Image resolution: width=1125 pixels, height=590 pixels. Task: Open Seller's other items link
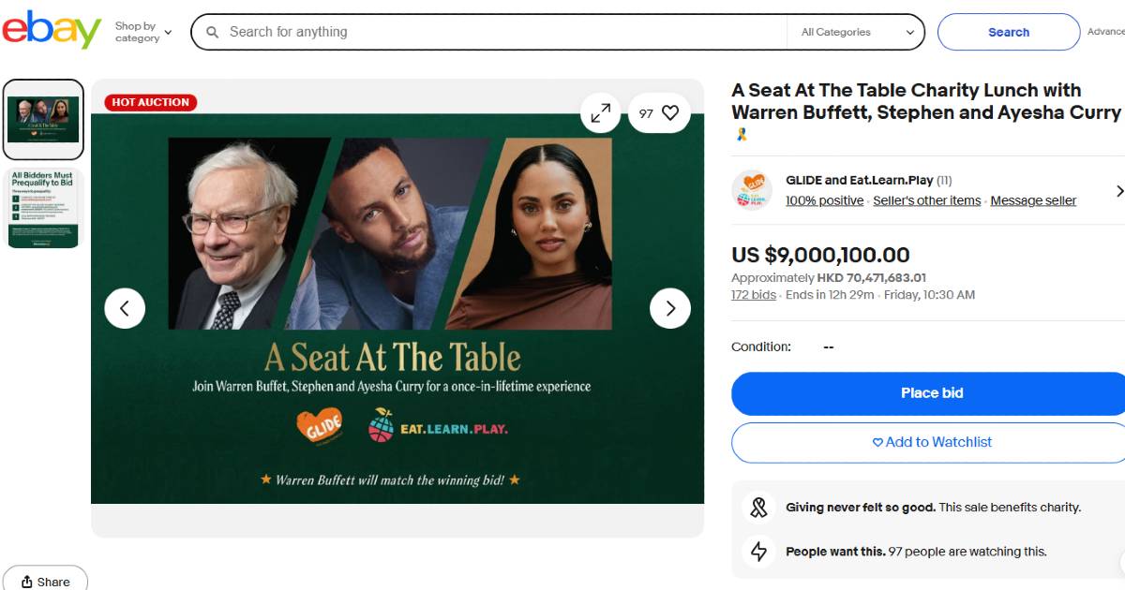927,200
